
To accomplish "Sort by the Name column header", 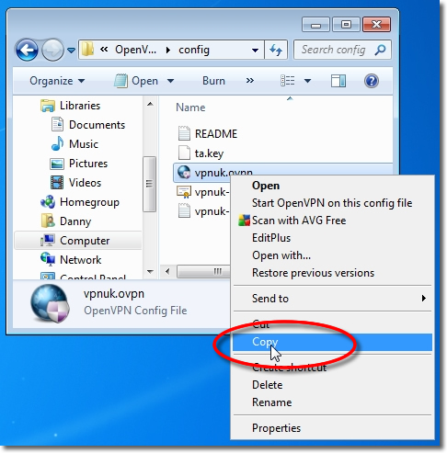I will [190, 108].
